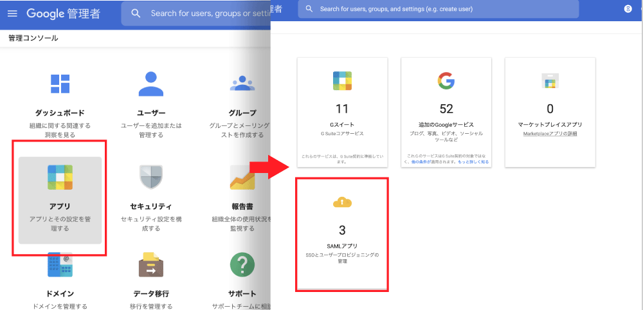The image size is (643, 310).
Task: Click the SSOとユーザープロビジョニング description
Action: point(342,257)
